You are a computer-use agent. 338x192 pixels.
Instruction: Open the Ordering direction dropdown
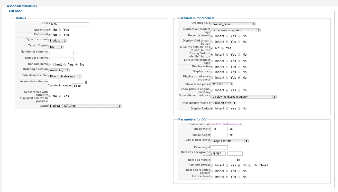point(59,70)
